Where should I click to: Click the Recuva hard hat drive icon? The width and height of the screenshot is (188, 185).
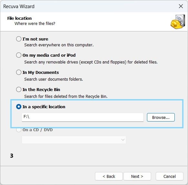click(x=178, y=22)
